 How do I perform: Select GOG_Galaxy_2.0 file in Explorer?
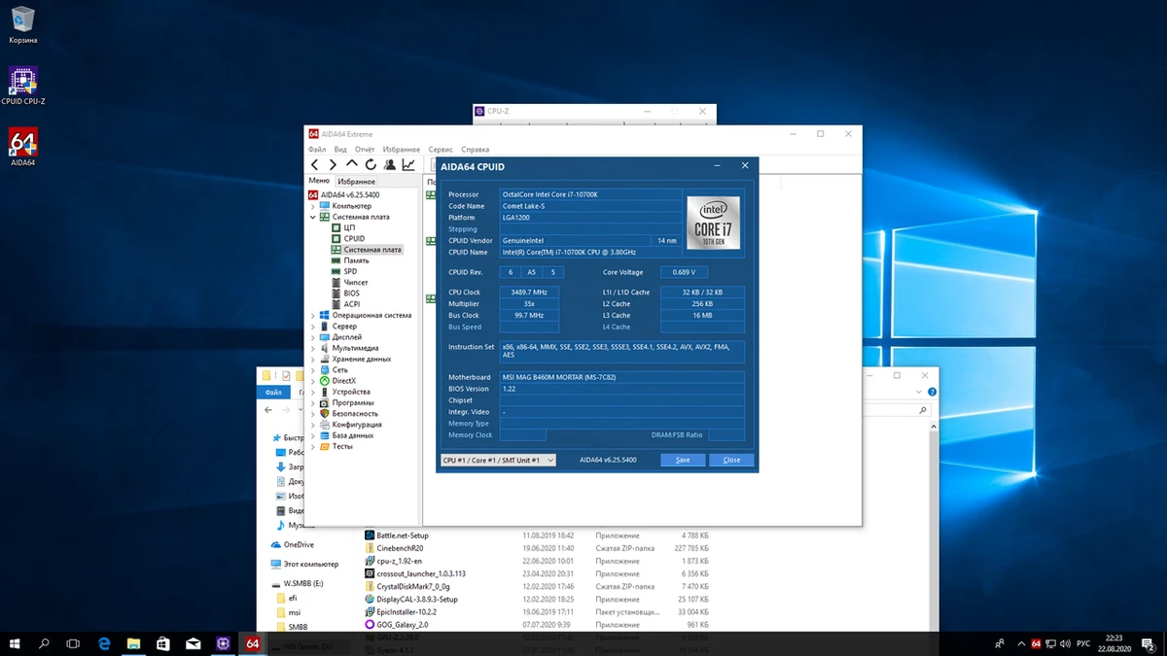[396, 624]
